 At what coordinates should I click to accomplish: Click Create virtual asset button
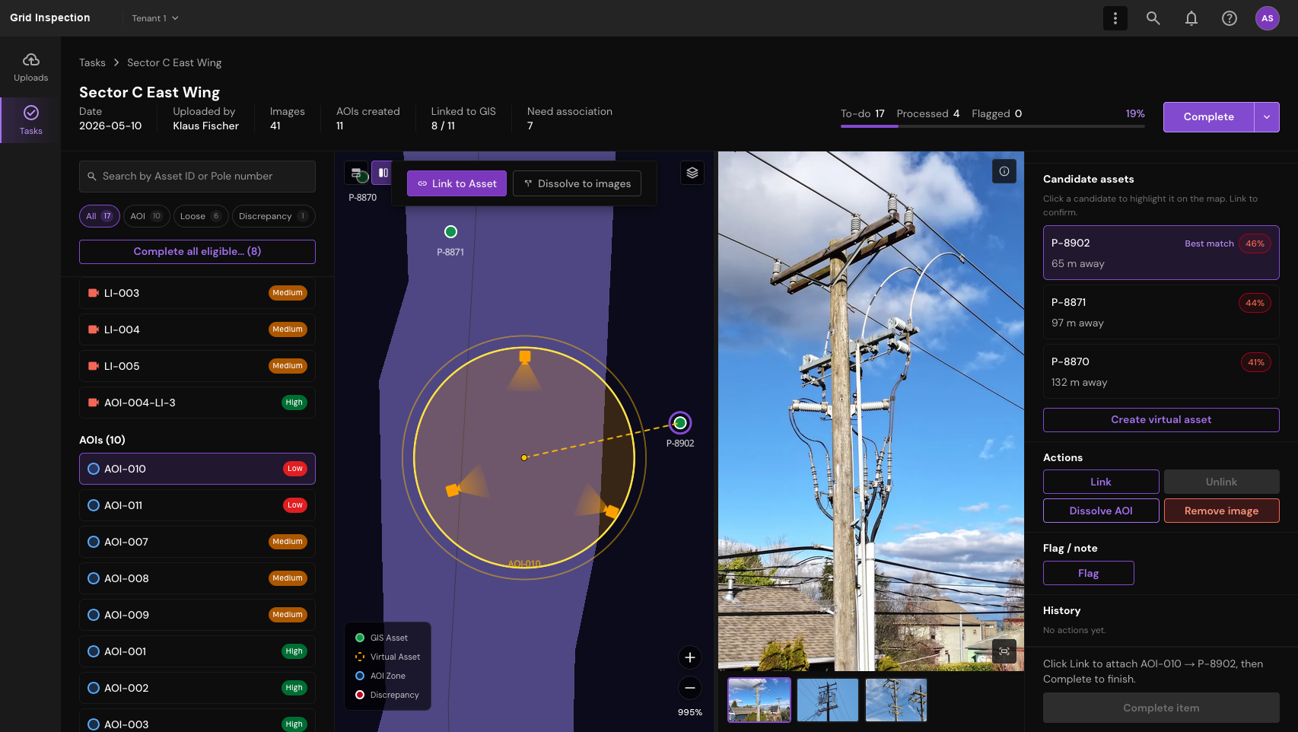tap(1161, 420)
